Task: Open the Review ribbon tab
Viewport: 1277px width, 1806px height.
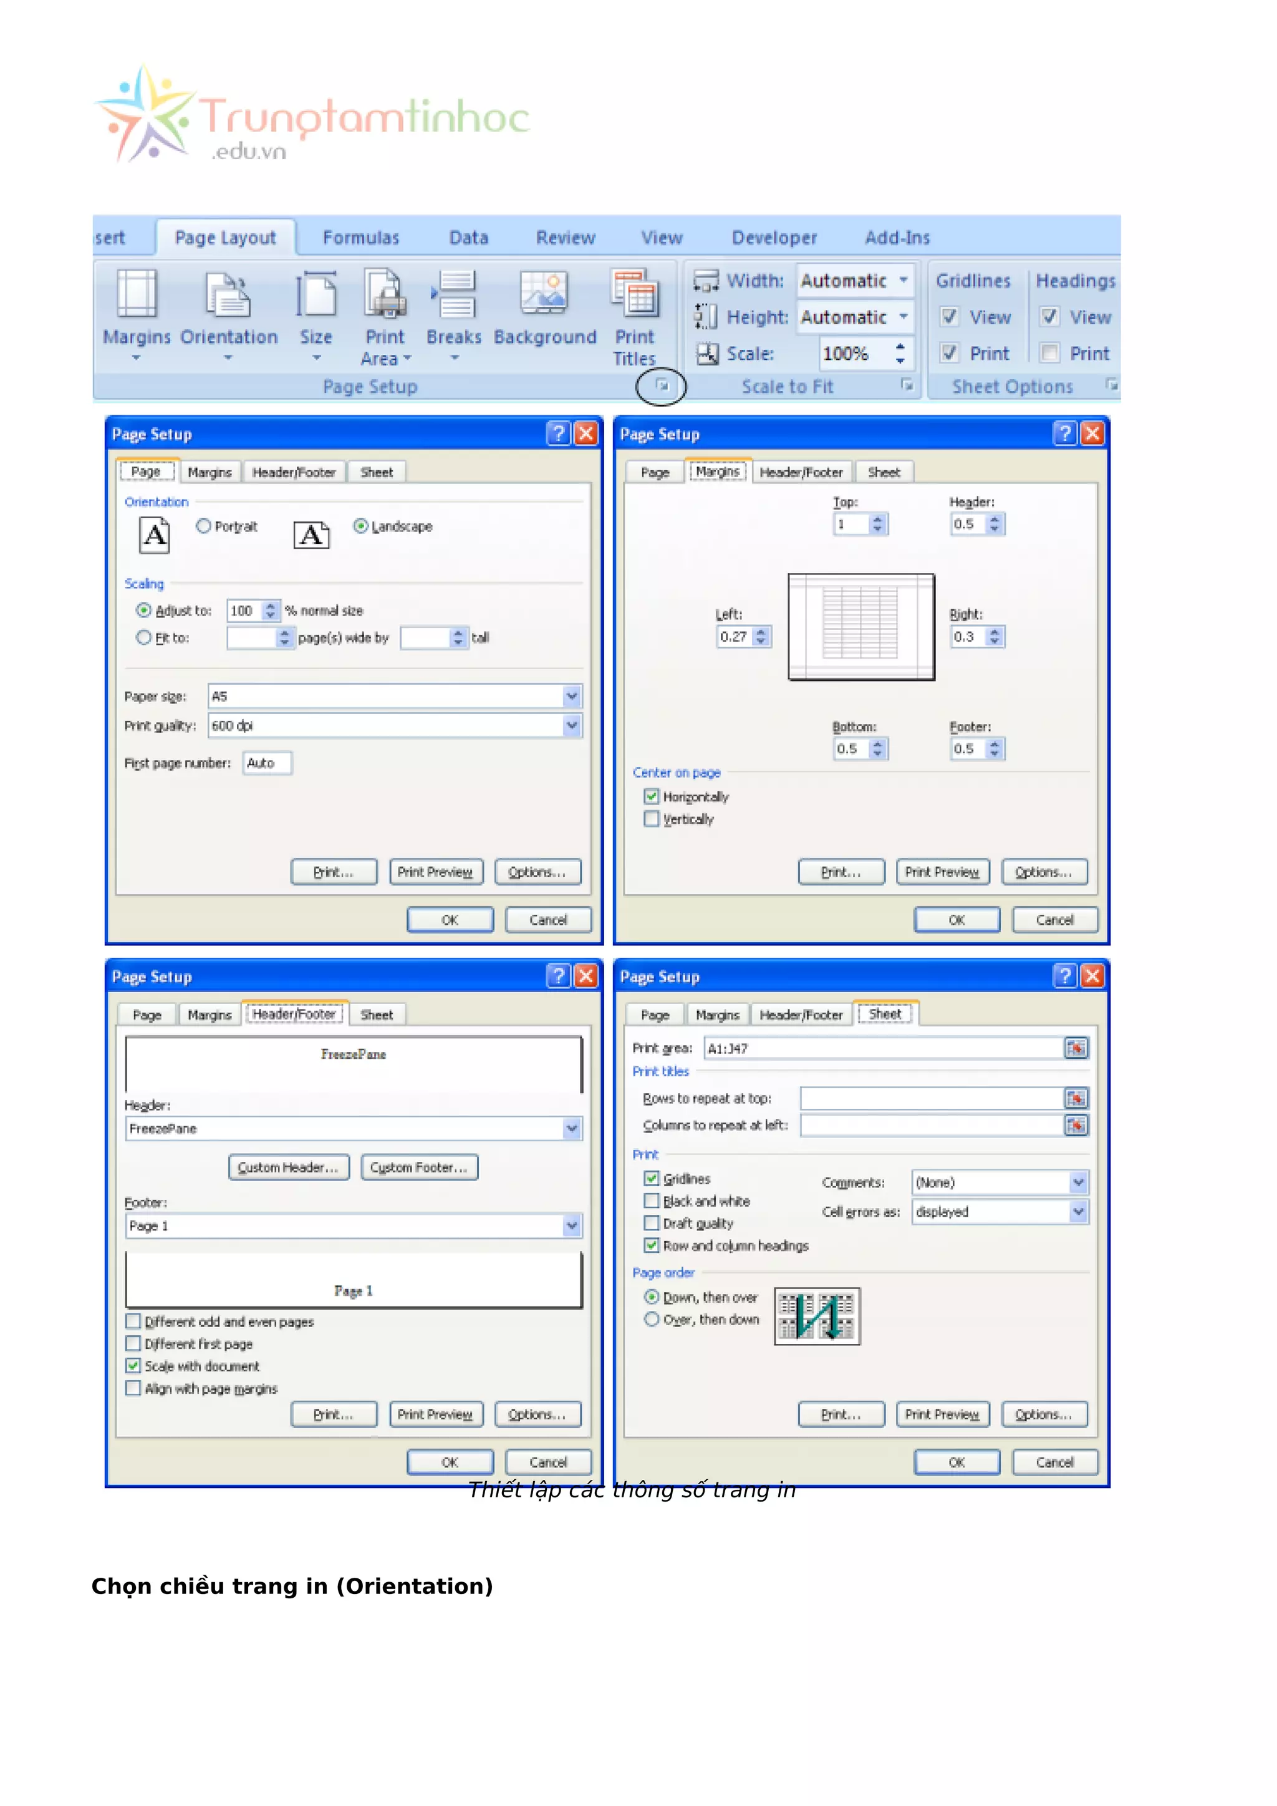Action: coord(566,238)
